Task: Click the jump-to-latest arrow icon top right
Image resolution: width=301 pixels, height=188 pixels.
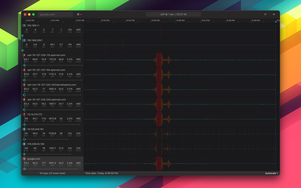Action: click(273, 14)
